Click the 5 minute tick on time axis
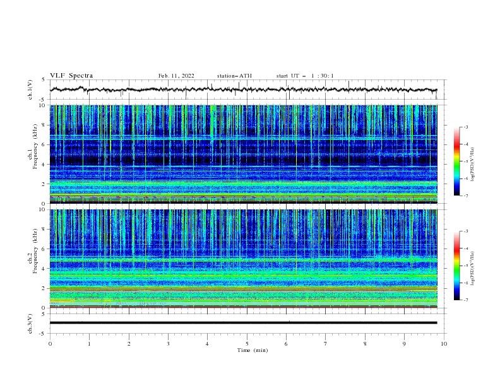This screenshot has width=500, height=386. [247, 344]
